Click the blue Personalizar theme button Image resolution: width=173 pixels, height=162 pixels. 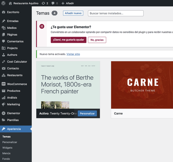tap(87, 113)
